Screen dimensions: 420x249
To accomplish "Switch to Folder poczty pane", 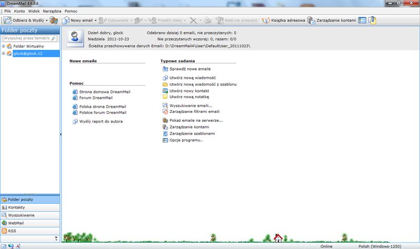I will [x=30, y=200].
